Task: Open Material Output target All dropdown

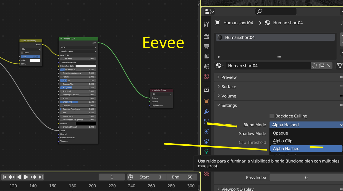Action: tap(161, 94)
